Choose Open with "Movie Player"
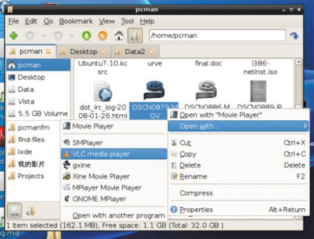The width and height of the screenshot is (314, 239). (238, 115)
